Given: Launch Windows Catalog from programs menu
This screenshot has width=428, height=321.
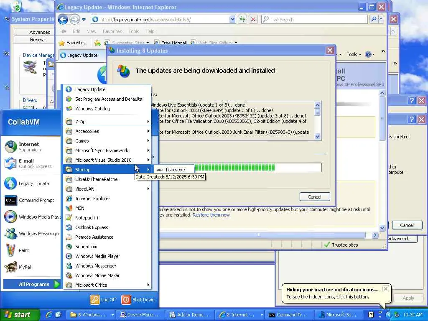Looking at the screenshot, I should (x=107, y=108).
